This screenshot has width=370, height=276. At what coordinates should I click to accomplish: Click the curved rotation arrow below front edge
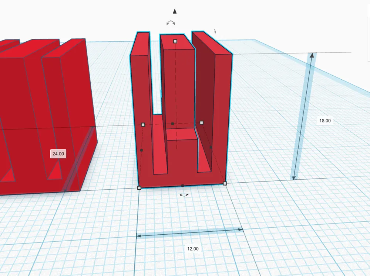click(x=184, y=195)
